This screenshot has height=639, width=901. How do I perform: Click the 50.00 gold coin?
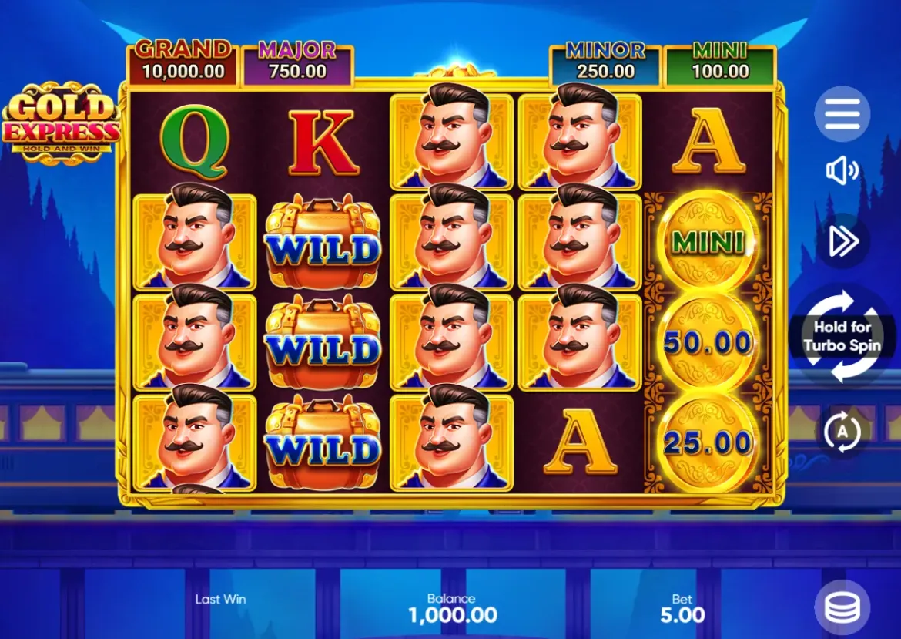click(x=708, y=342)
